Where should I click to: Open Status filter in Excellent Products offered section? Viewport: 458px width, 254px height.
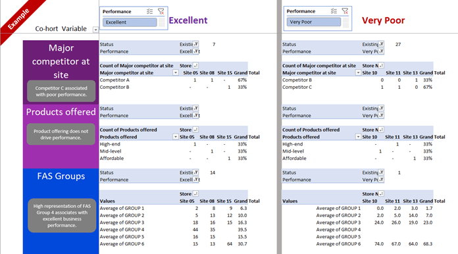tap(196, 109)
